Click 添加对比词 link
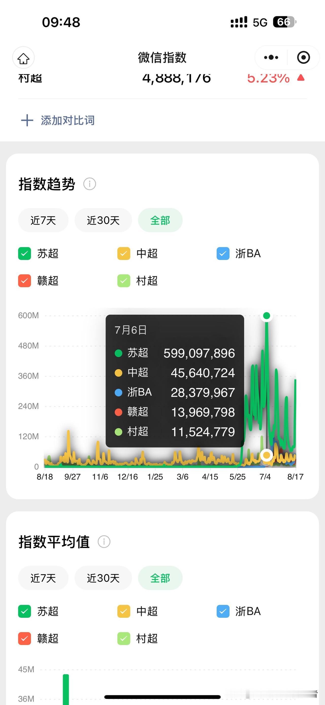Viewport: 325px width, 705px height. [x=68, y=120]
